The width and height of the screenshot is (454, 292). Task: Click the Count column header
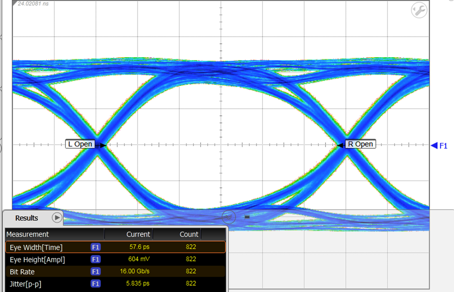pos(190,234)
